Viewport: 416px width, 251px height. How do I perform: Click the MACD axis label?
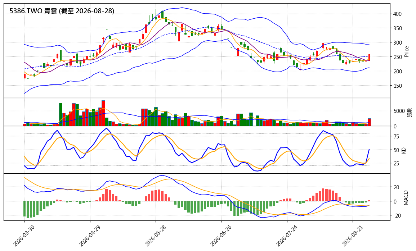tap(406, 197)
